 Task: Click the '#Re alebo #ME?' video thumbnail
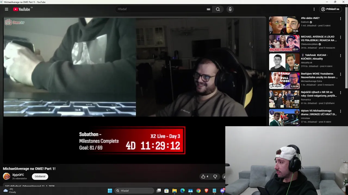[x=284, y=25]
